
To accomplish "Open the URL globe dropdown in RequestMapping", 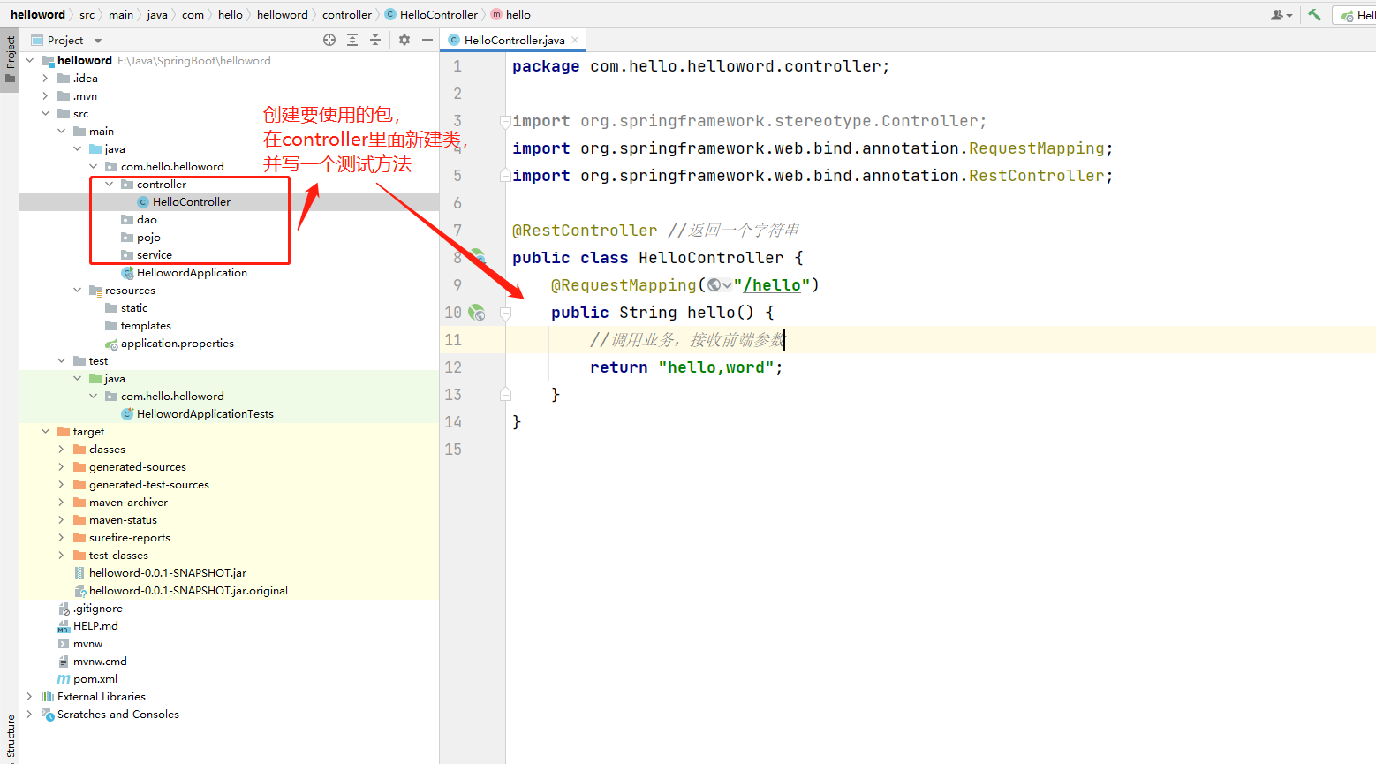I will (720, 285).
